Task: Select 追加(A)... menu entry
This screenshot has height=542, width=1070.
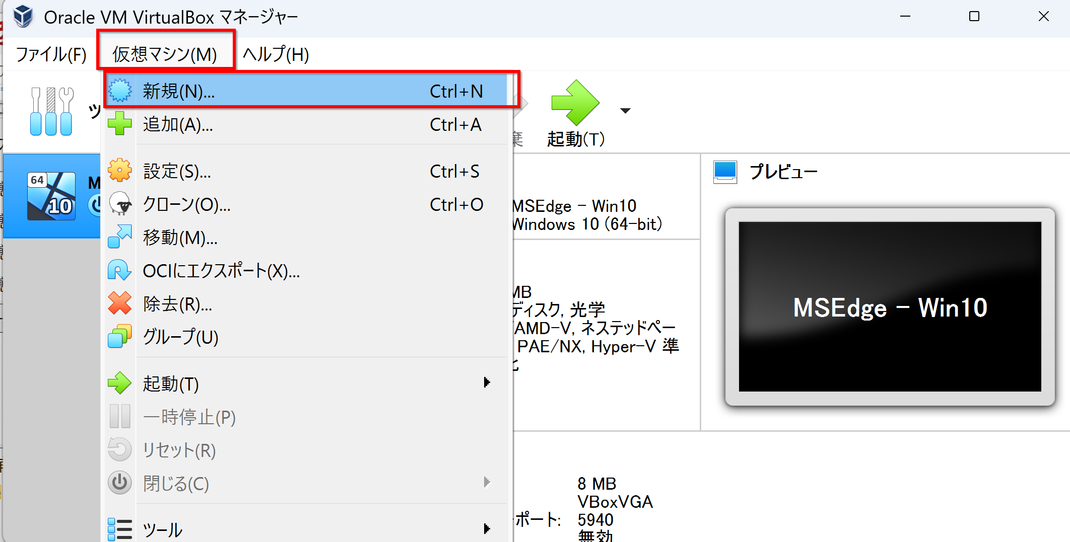Action: tap(306, 124)
